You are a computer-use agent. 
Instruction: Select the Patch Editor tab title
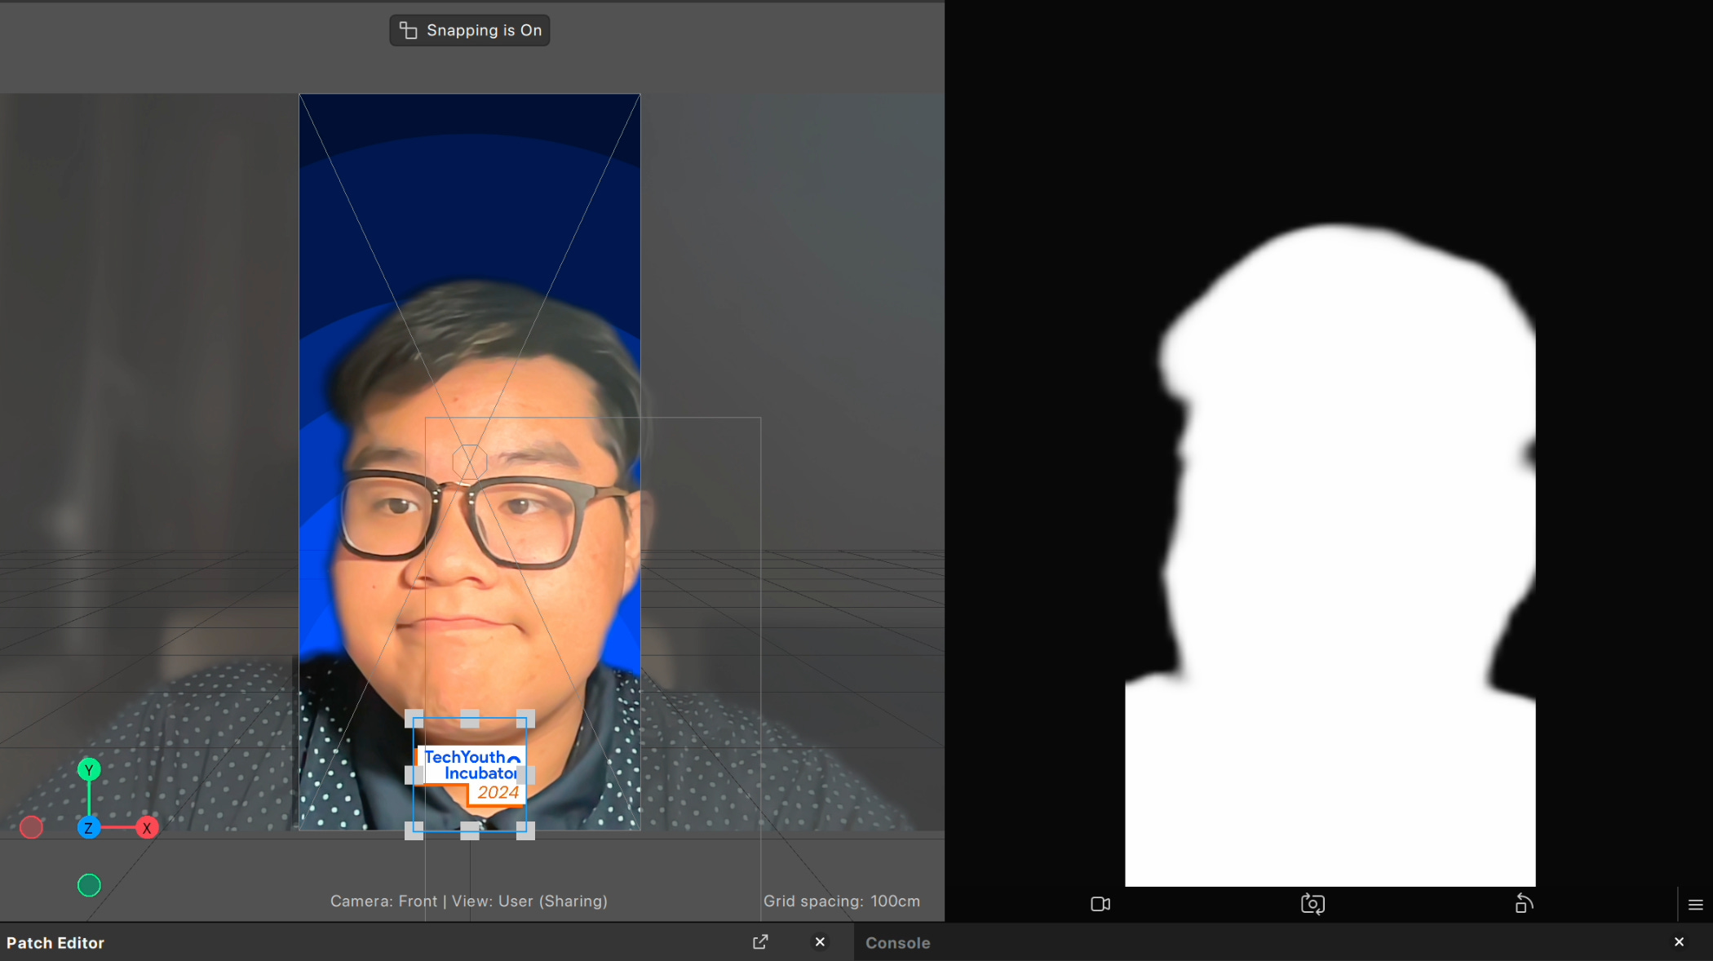click(55, 943)
